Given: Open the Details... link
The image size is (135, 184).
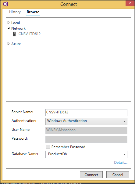Looking at the screenshot, I should click(x=121, y=163).
